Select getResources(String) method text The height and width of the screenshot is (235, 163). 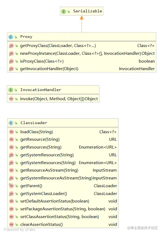[41, 147]
